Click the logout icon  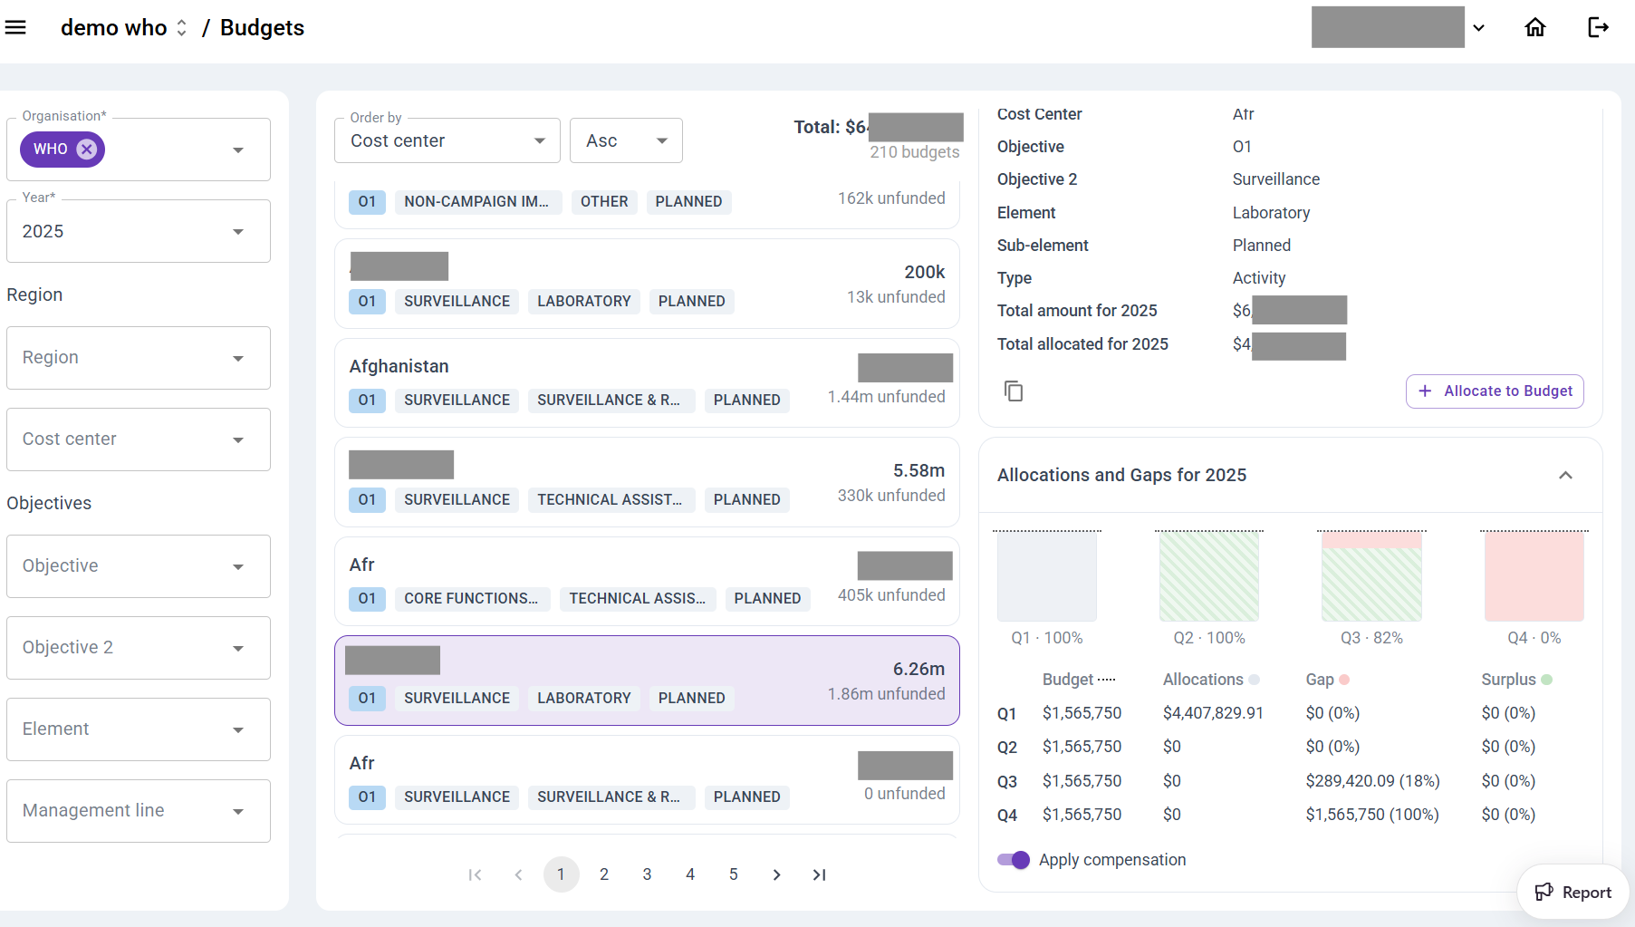tap(1598, 27)
